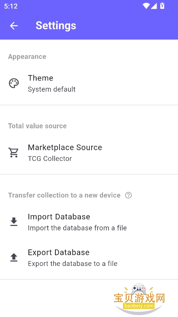Click the Export upload arrow icon
Viewport: 178px width, 317px height.
(x=14, y=257)
